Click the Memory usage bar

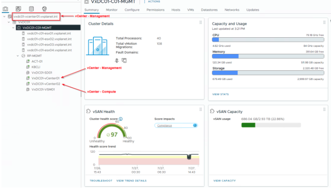coord(268,56)
